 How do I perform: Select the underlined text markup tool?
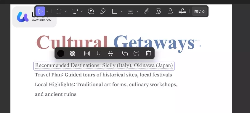point(59,11)
